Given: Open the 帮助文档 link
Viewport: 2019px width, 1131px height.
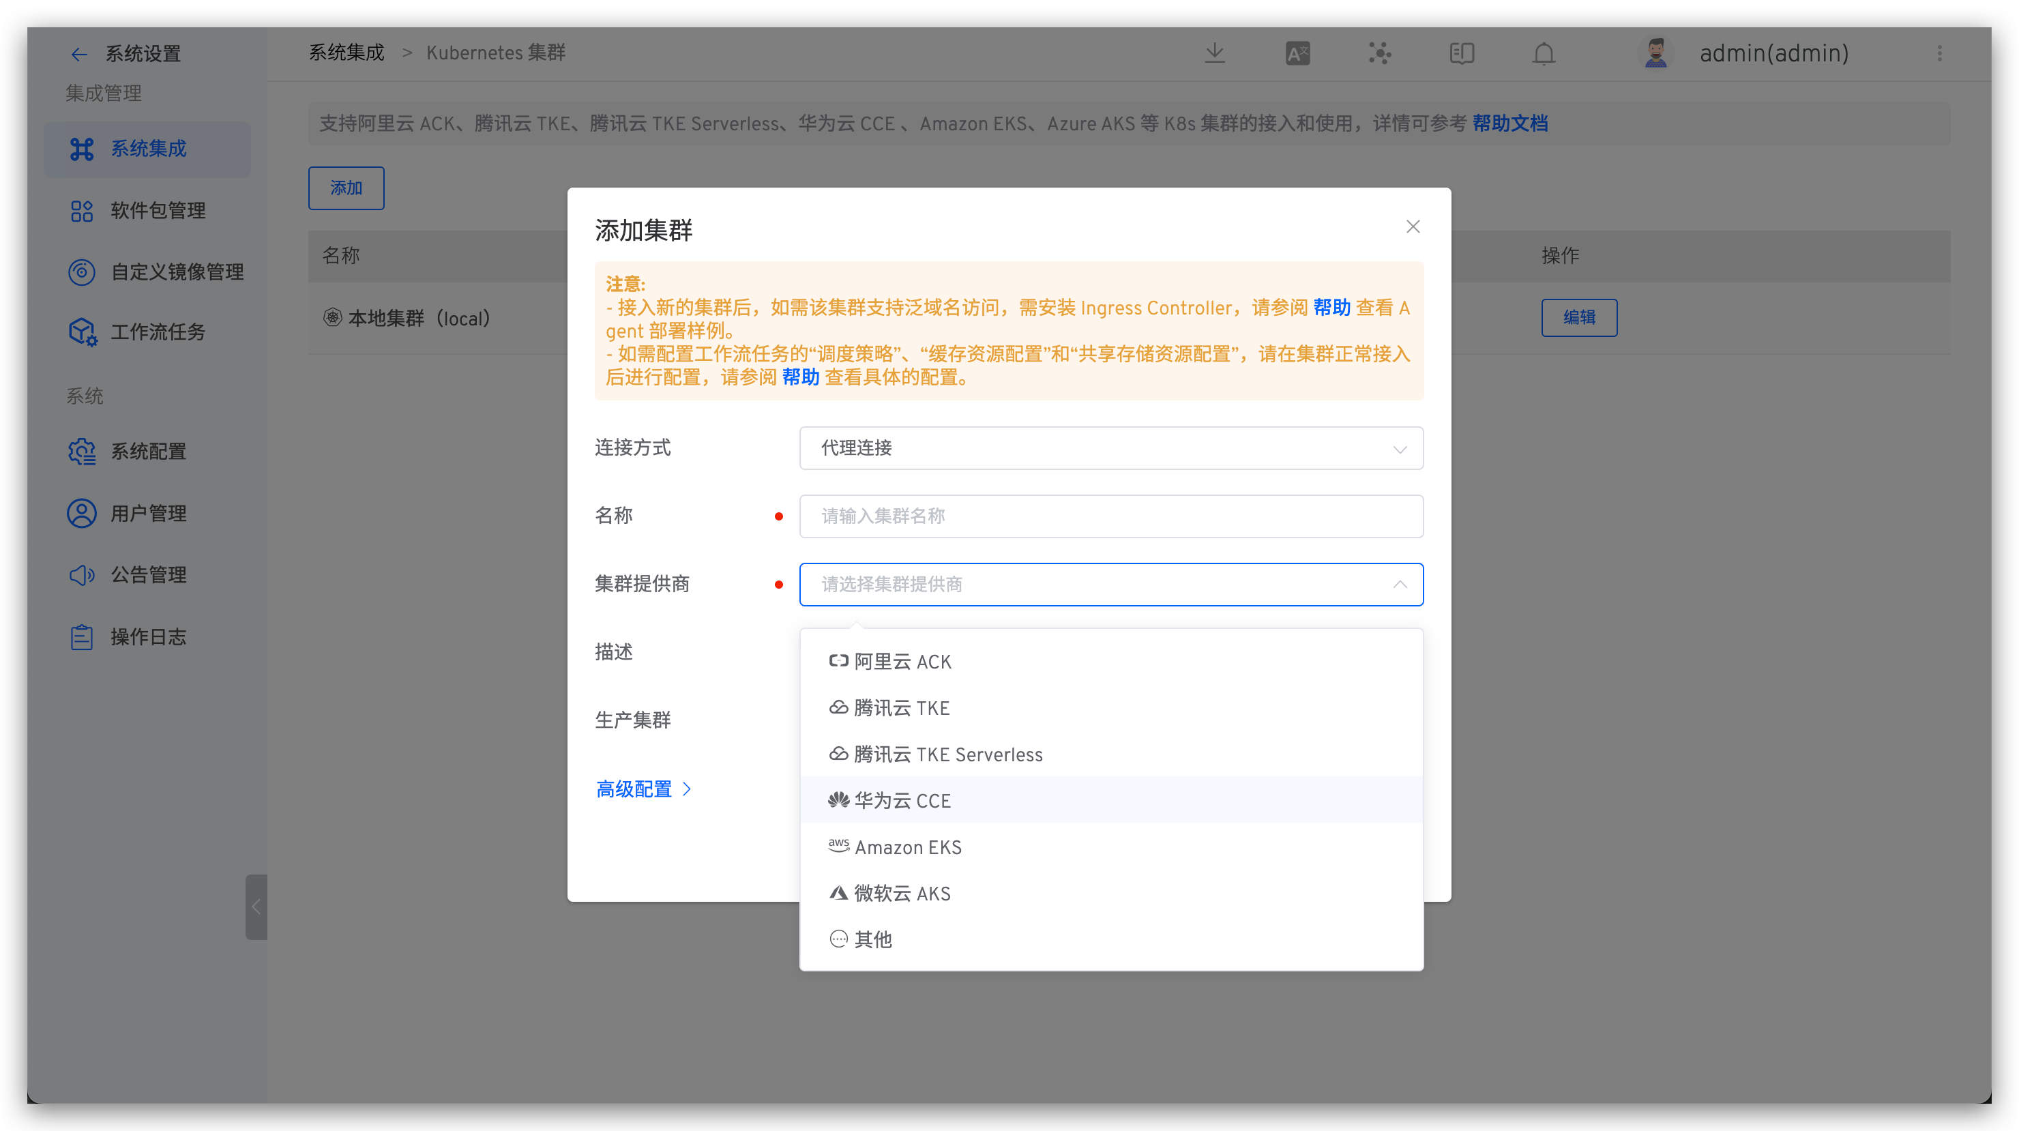Looking at the screenshot, I should [1509, 123].
